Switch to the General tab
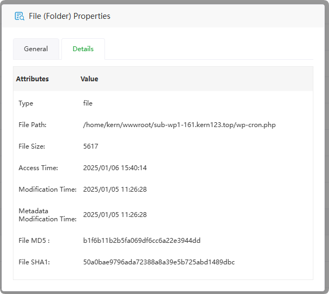Viewport: 329px width, 294px height. click(x=36, y=49)
